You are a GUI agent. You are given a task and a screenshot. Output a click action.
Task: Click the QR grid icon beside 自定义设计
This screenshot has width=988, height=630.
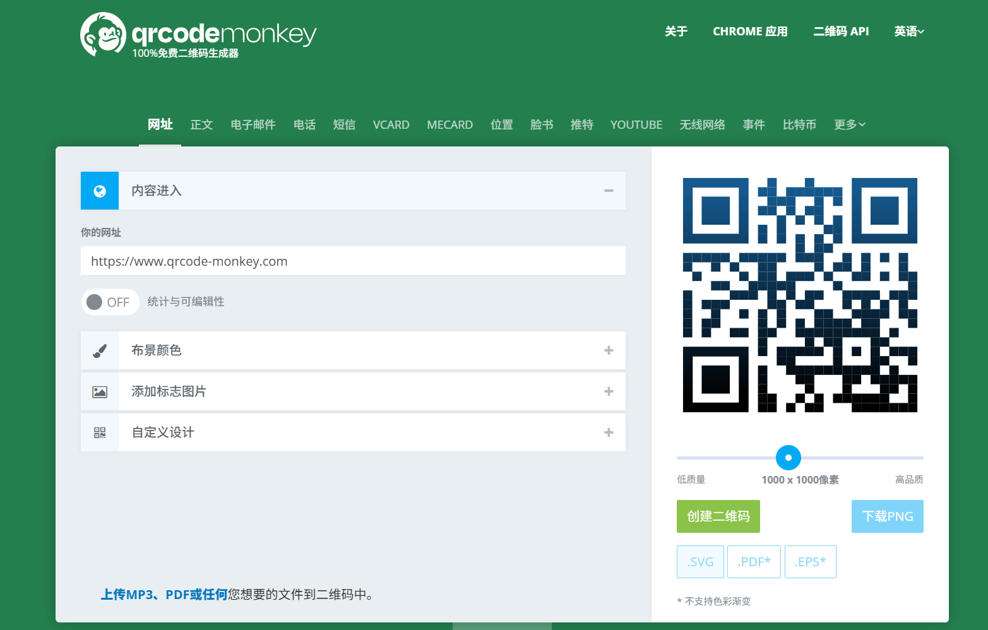click(99, 432)
